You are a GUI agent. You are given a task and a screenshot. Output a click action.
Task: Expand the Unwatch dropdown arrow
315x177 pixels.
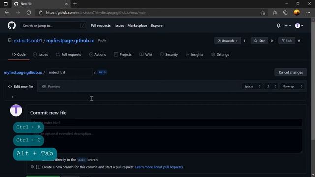(x=236, y=41)
